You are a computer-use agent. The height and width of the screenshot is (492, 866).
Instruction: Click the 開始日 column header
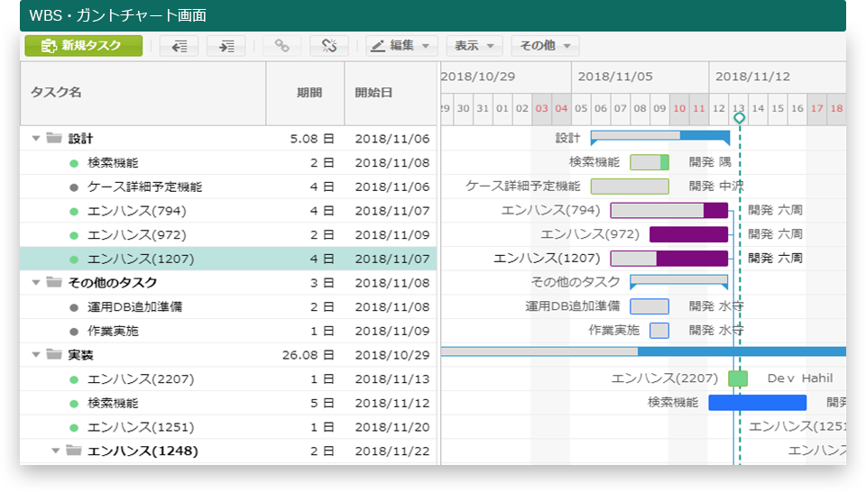391,93
